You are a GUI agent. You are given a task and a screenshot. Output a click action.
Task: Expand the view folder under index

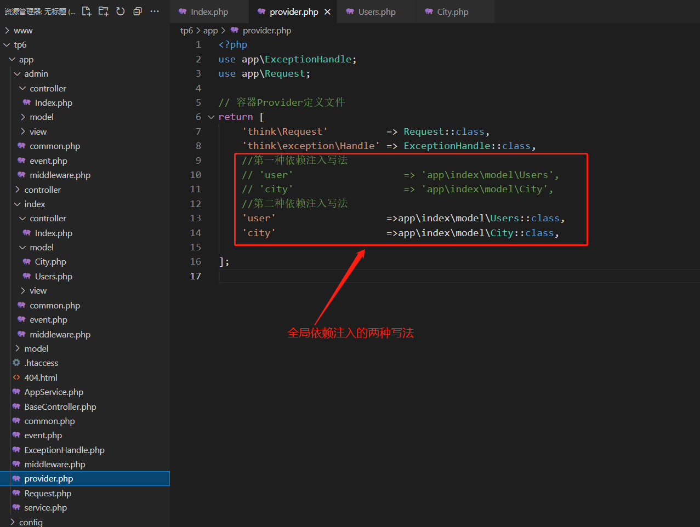(22, 290)
